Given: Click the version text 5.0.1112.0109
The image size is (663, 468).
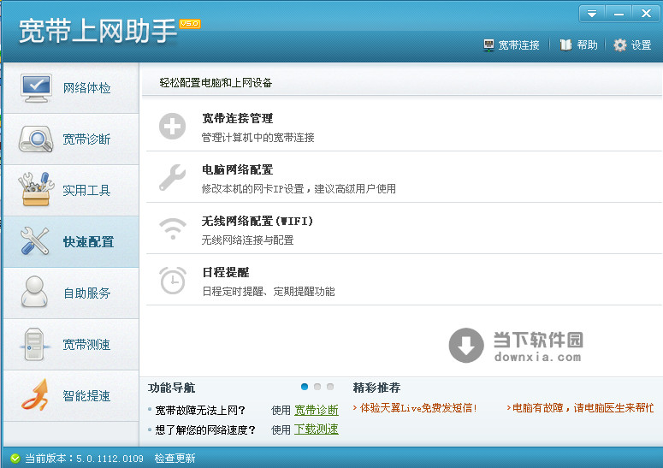Looking at the screenshot, I should [110, 459].
